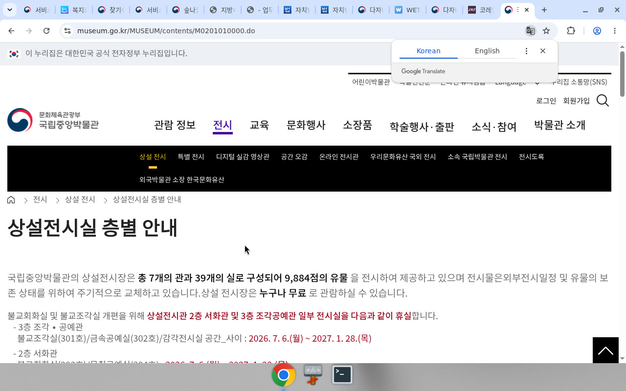Open the 문화행사 main menu

pos(306,125)
